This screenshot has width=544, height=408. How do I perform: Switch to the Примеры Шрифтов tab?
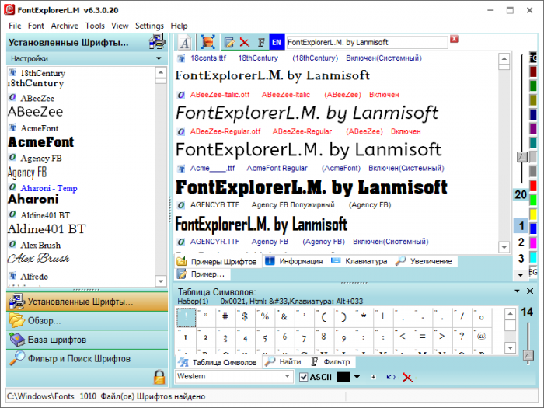tap(217, 262)
